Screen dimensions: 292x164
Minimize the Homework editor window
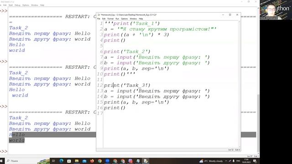(x=223, y=15)
